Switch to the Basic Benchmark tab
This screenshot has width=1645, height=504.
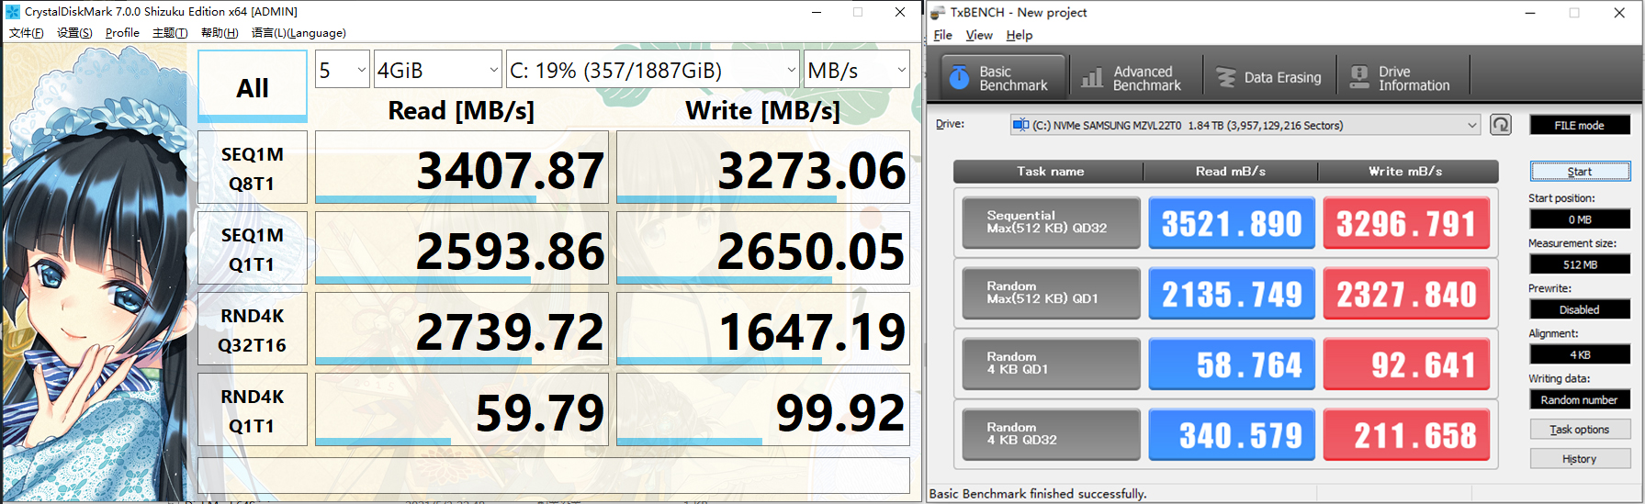[1004, 78]
